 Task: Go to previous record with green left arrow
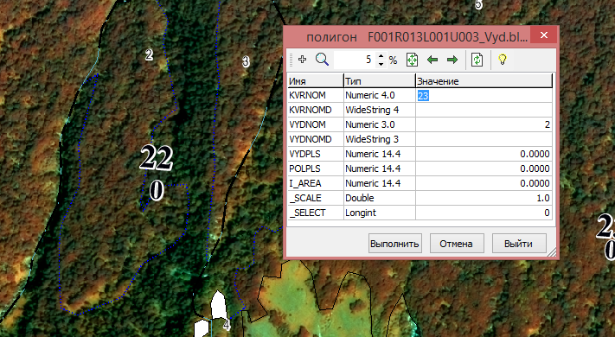coord(432,60)
